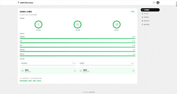Click the 点赞 45/30 progress bar

(x=77, y=43)
